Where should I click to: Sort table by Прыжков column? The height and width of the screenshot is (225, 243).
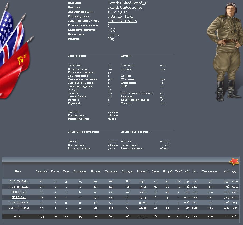click(80, 171)
